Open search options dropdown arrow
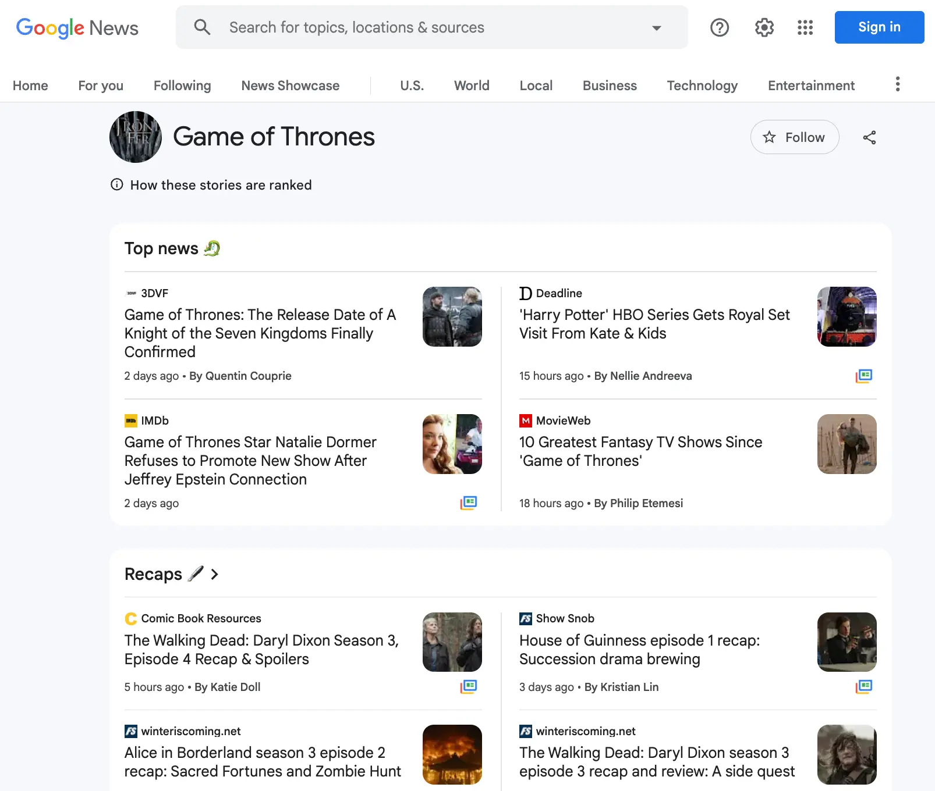Image resolution: width=935 pixels, height=791 pixels. [x=656, y=28]
